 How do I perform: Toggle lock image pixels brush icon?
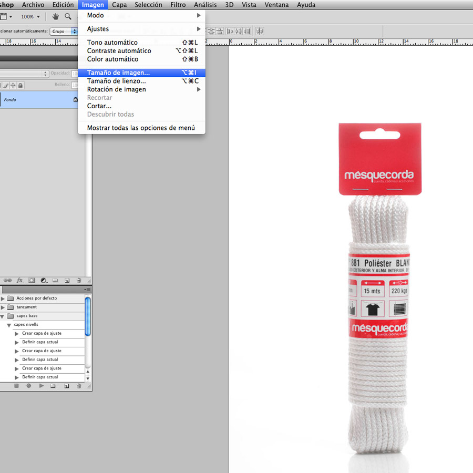pyautogui.click(x=6, y=85)
